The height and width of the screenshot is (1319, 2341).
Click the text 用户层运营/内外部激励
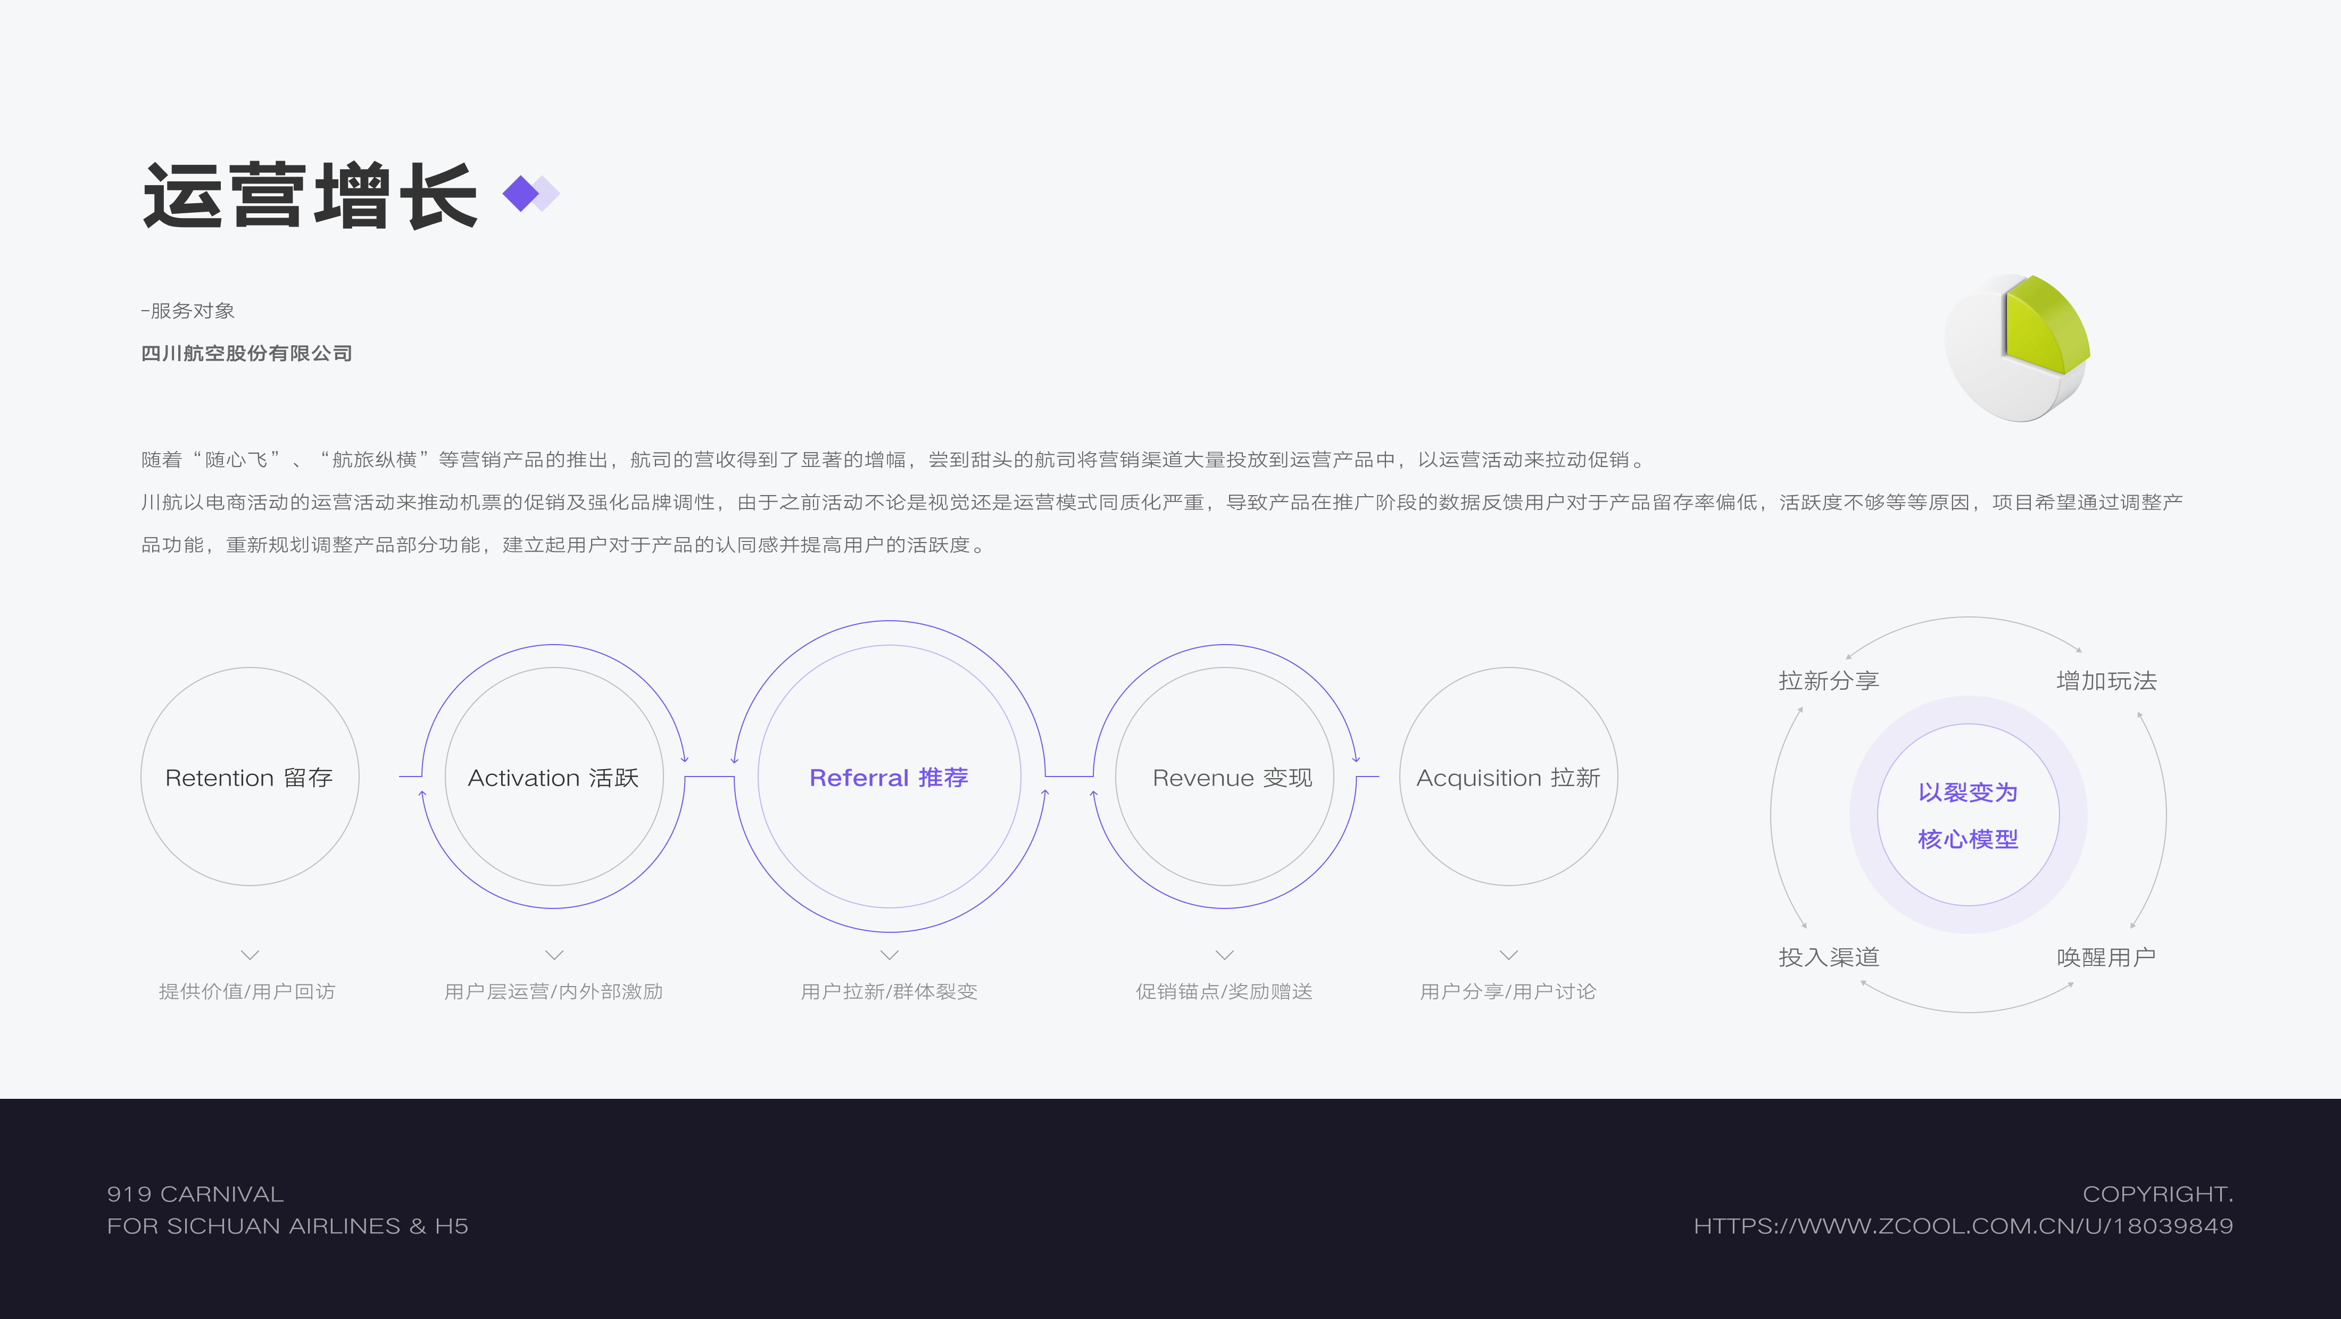[x=553, y=991]
